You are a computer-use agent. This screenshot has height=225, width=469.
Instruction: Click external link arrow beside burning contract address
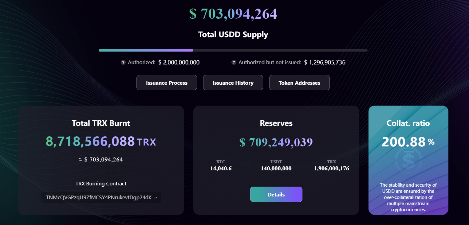[156, 198]
